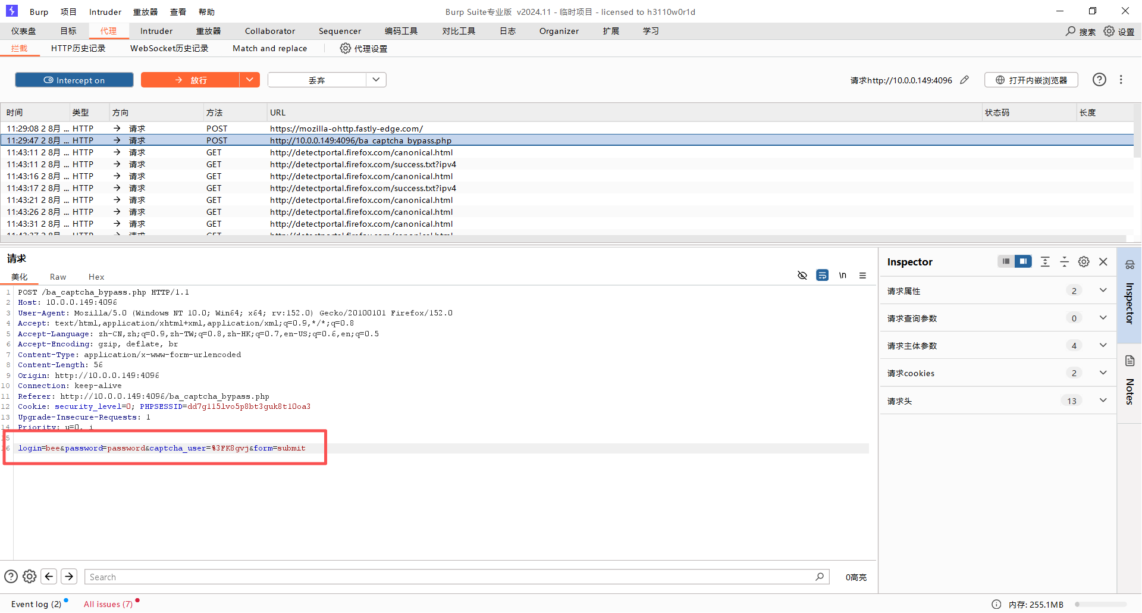
Task: Open the forward button dropdown arrow
Action: click(250, 80)
